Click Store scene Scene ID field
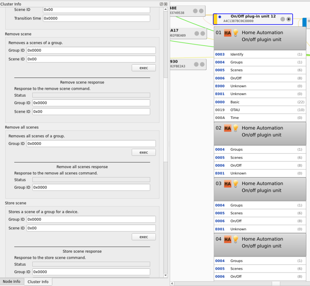Viewport: 310px width, 286px height. point(91,228)
